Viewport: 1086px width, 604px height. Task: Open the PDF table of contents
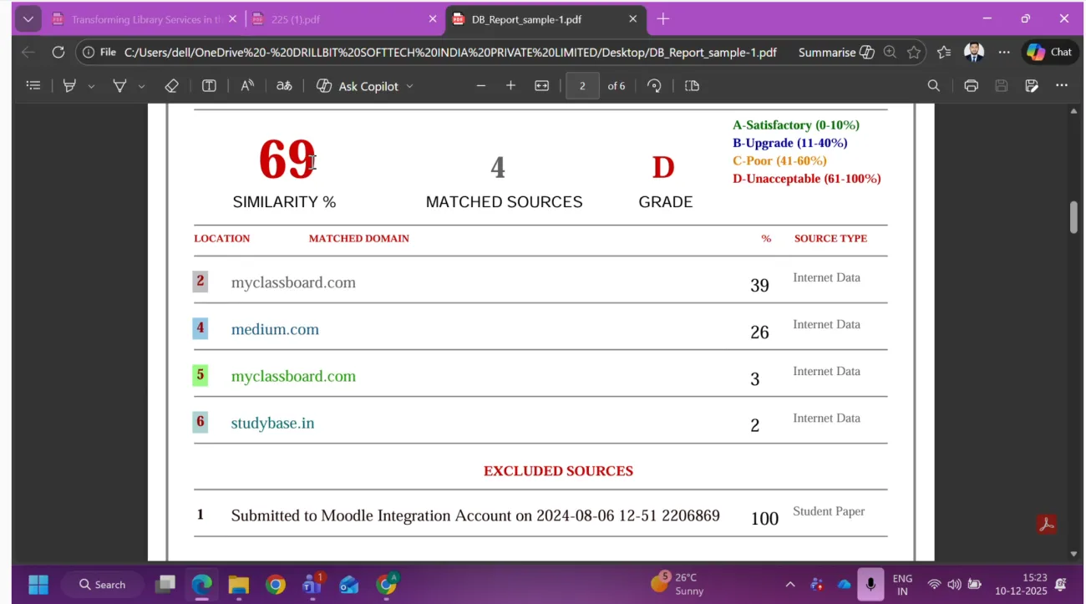click(x=33, y=86)
